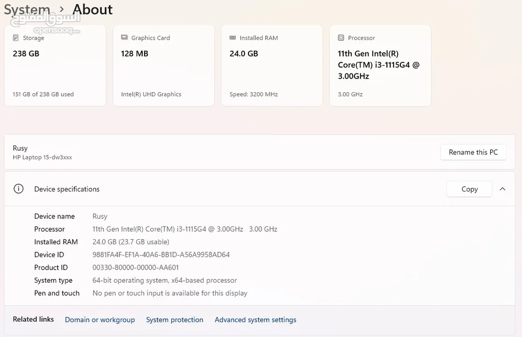Click the Rusy PC name above HP Laptop
Screen dimensions: 522x337
(x=20, y=148)
